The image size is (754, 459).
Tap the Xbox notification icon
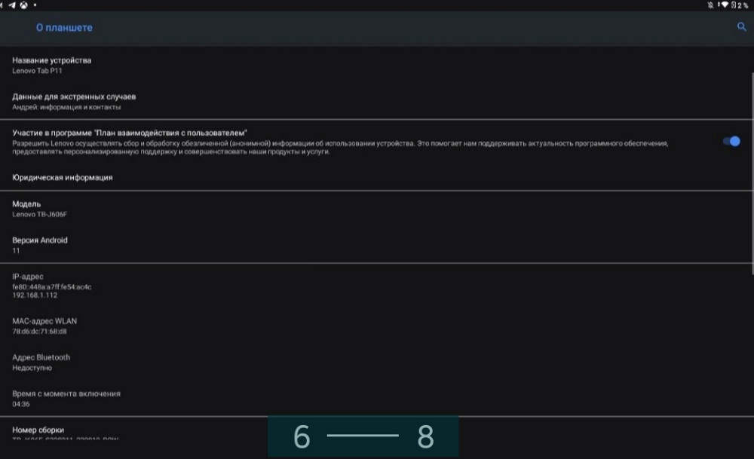click(23, 5)
